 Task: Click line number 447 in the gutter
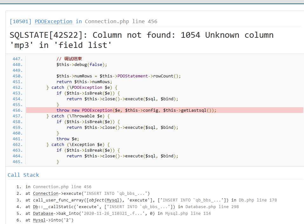pos(17,59)
